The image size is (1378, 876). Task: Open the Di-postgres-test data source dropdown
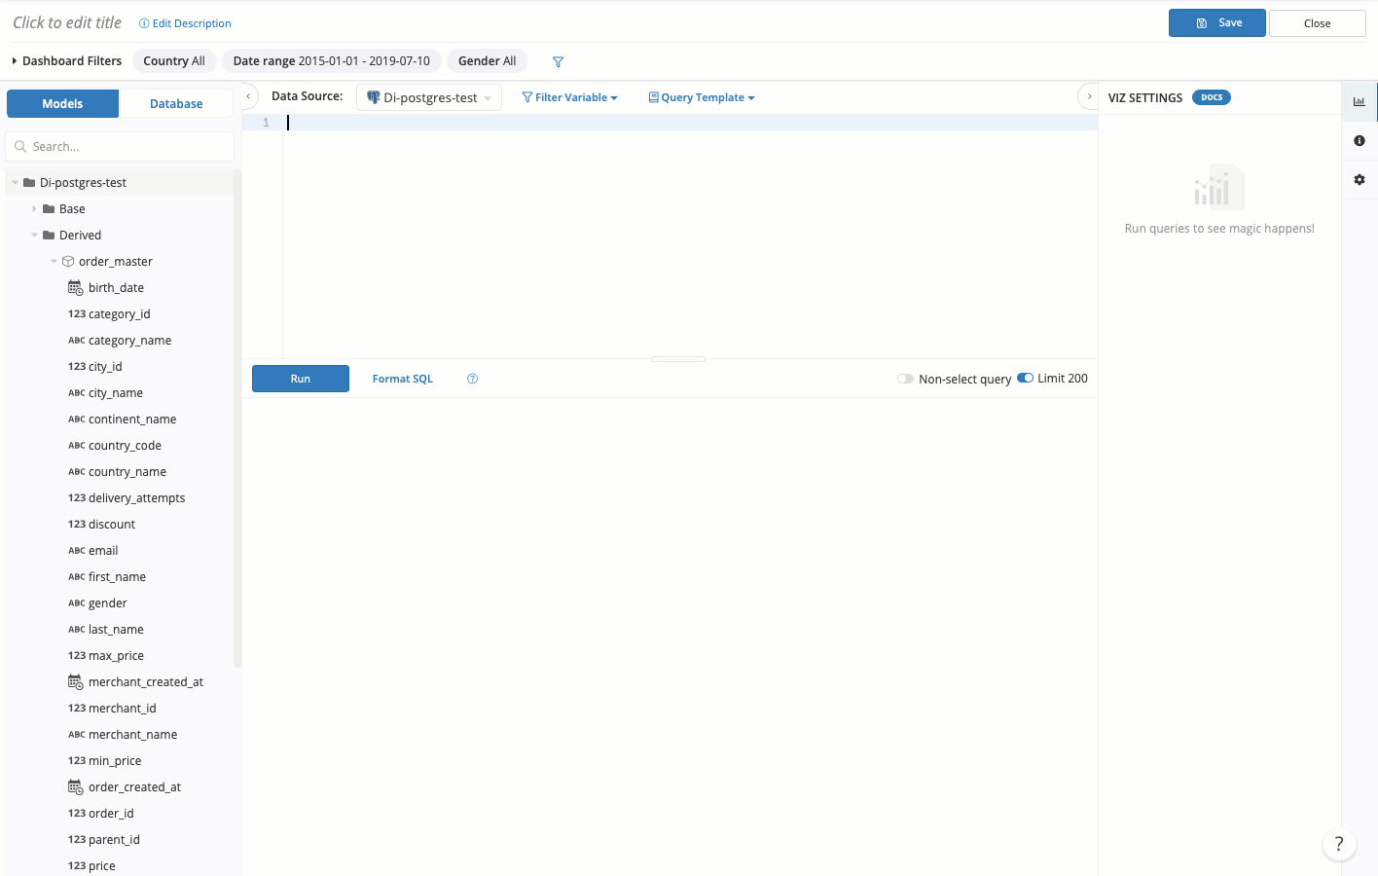429,97
